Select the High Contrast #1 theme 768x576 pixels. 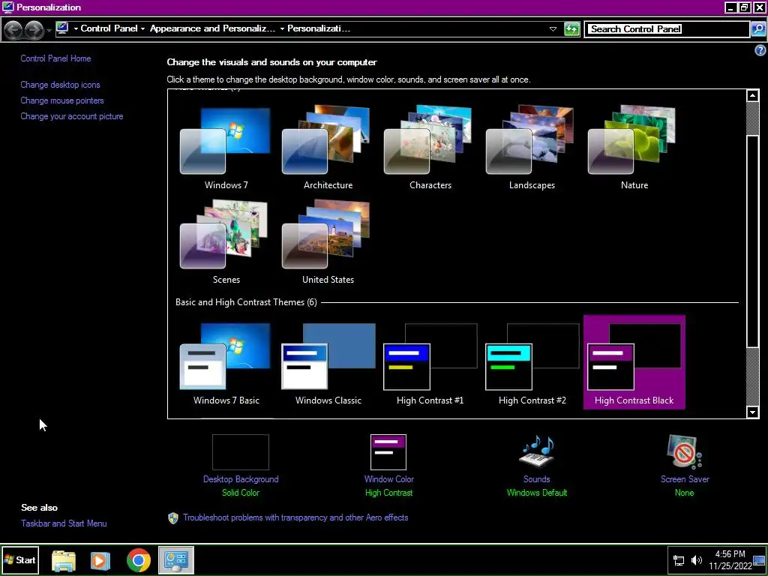[x=430, y=363]
